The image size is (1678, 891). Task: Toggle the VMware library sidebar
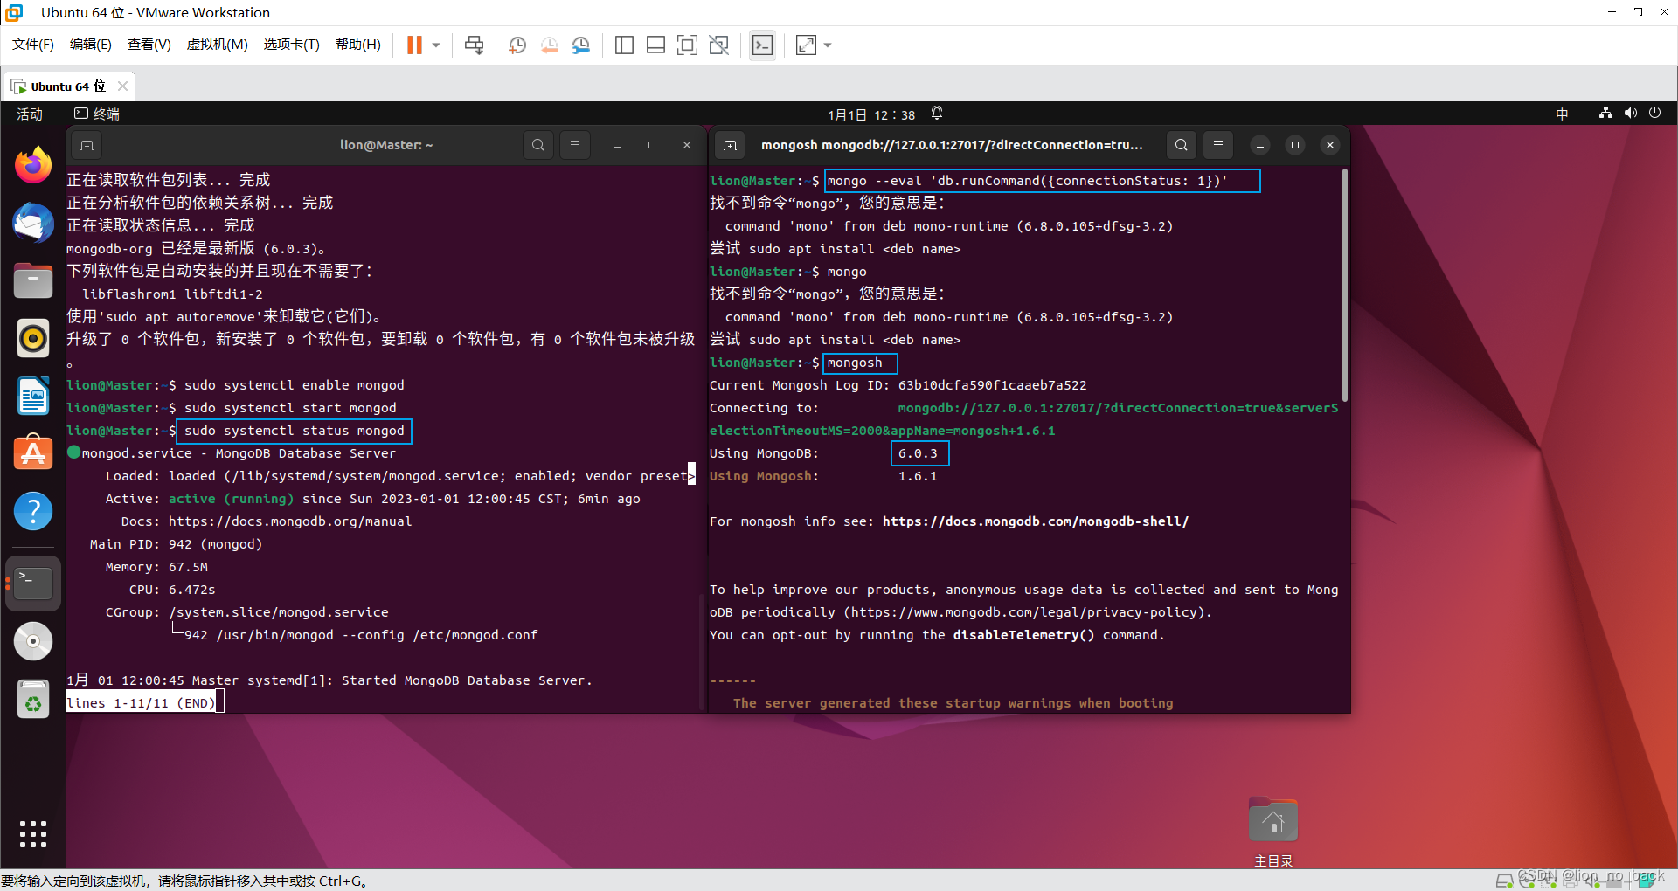tap(624, 45)
